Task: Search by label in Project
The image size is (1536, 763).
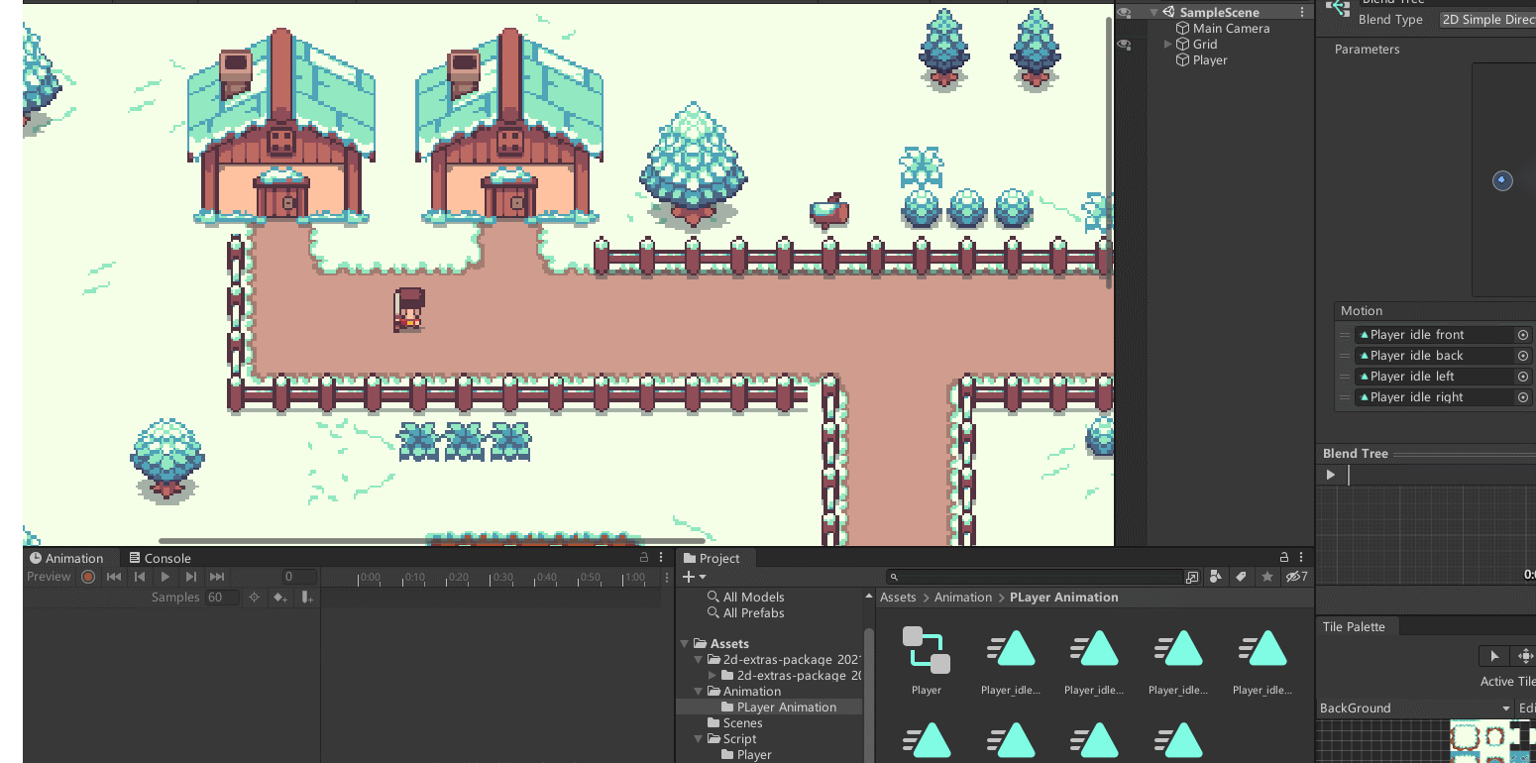Action: [x=1239, y=577]
